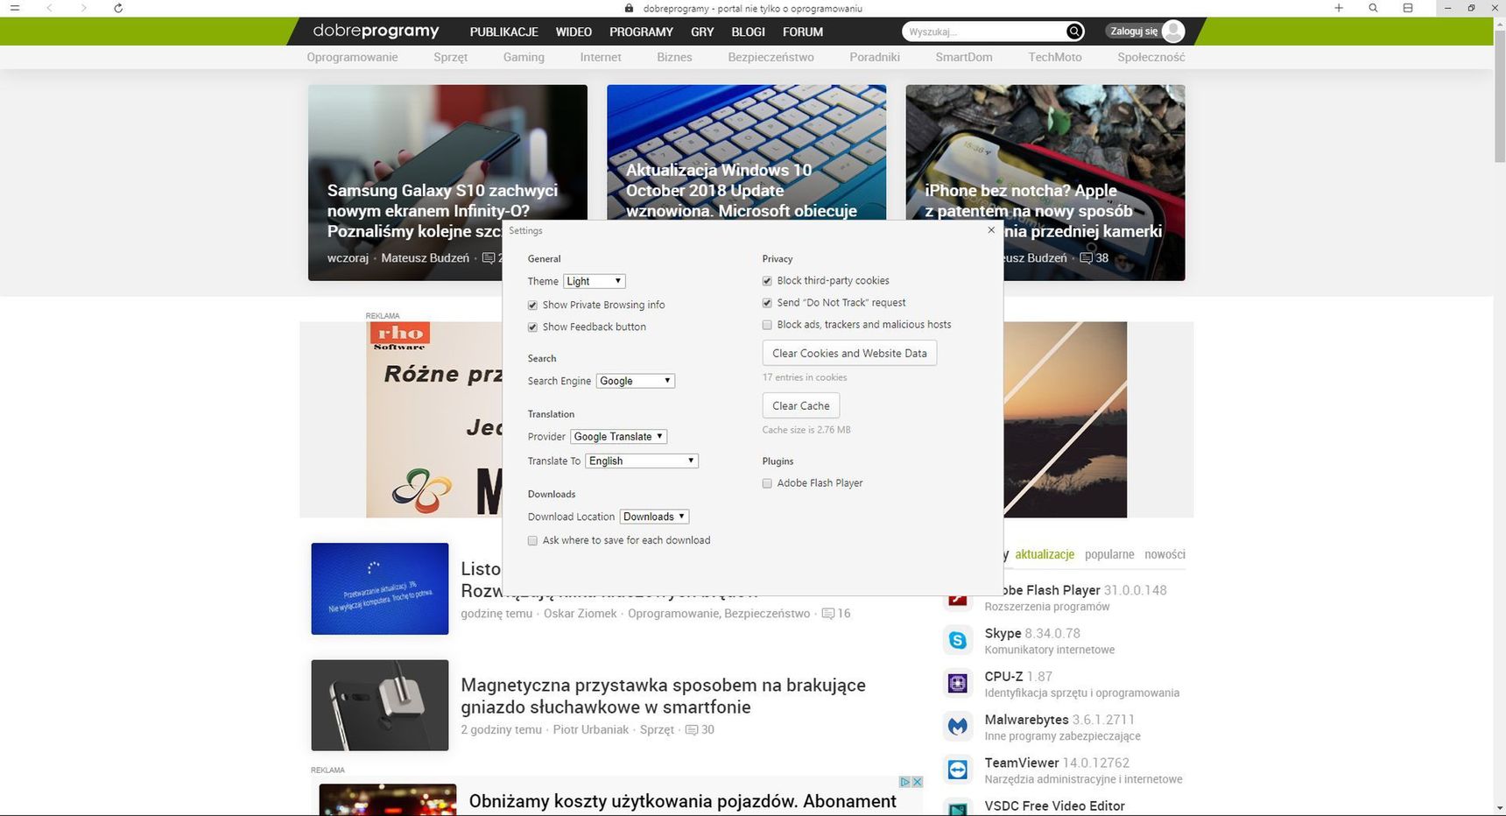The height and width of the screenshot is (816, 1506).
Task: Click Clear Cookies and Website Data
Action: pos(849,353)
